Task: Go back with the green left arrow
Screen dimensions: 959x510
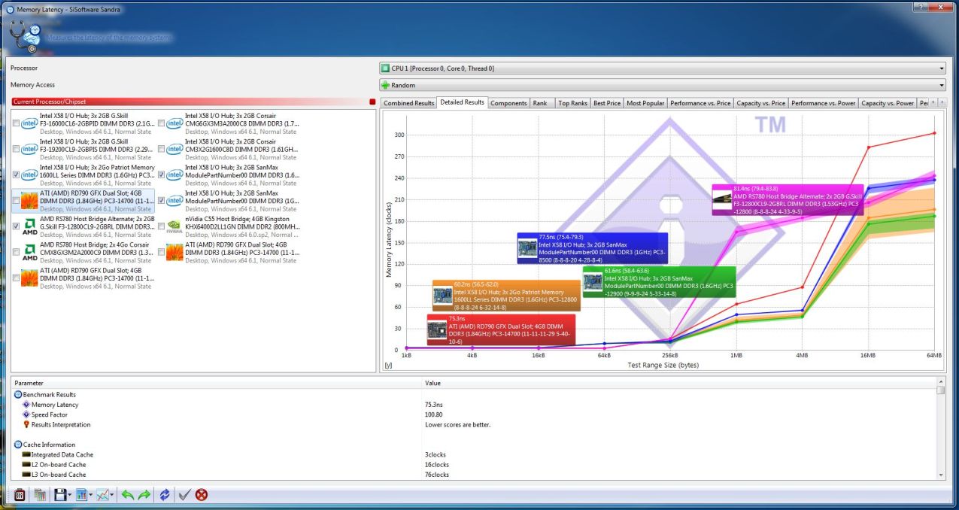Action: coord(127,495)
